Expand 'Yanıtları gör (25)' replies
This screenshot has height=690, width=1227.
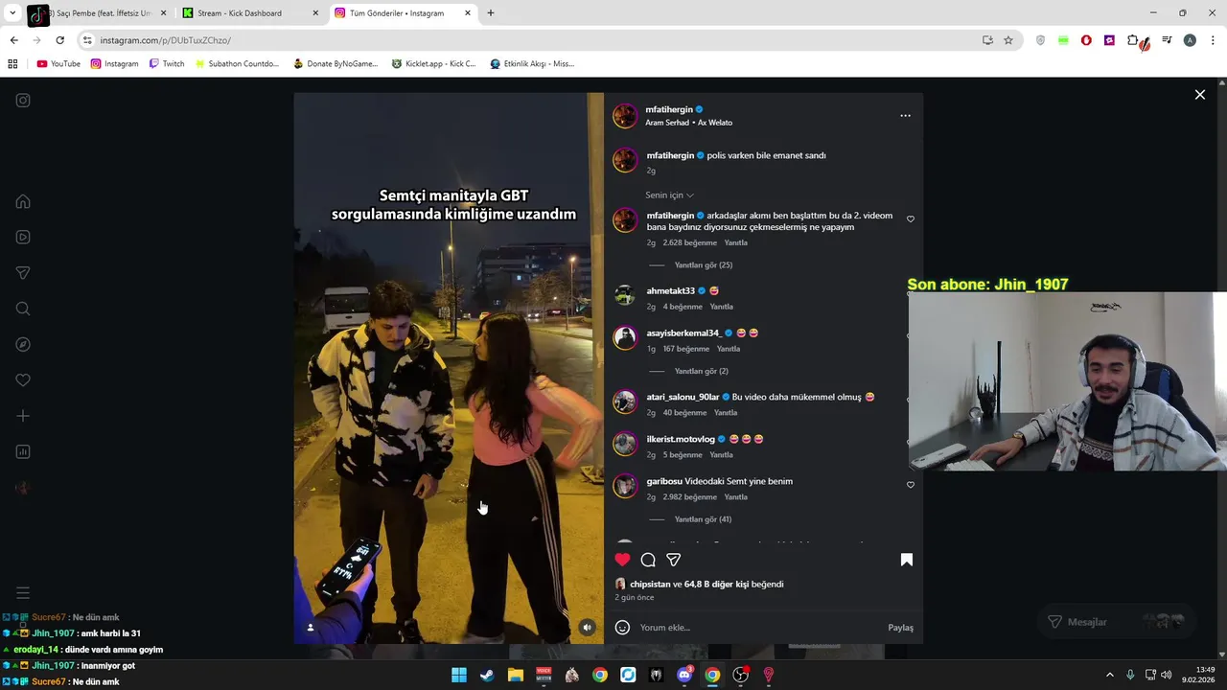coord(703,265)
